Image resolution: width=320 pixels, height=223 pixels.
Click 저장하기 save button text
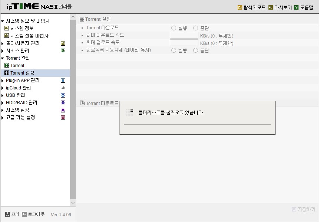[x=307, y=209]
